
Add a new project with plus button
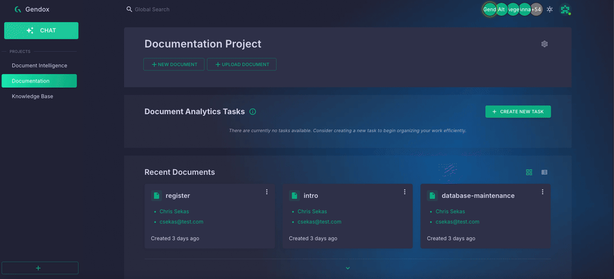click(40, 268)
